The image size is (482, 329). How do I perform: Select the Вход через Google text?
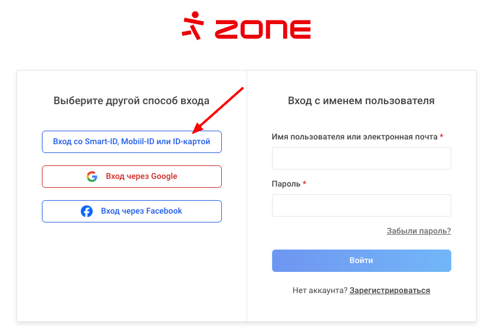(x=142, y=177)
